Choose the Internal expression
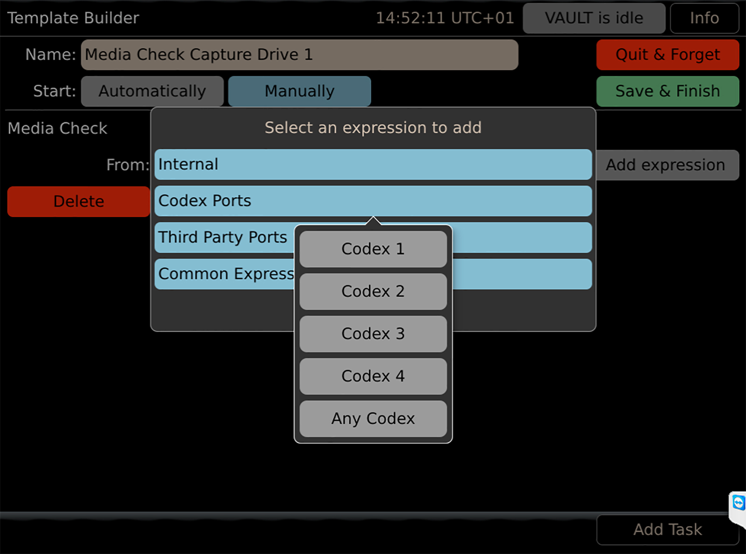 [x=373, y=165]
